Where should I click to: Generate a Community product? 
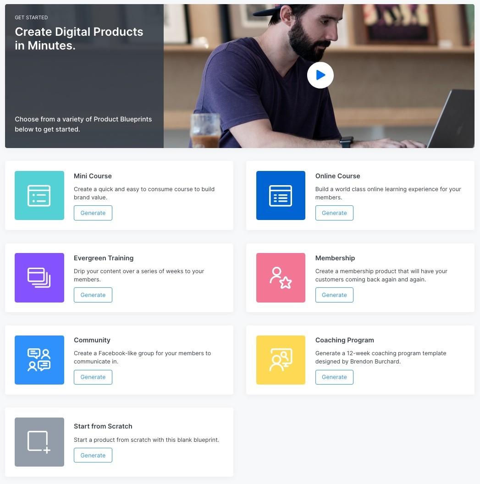93,377
